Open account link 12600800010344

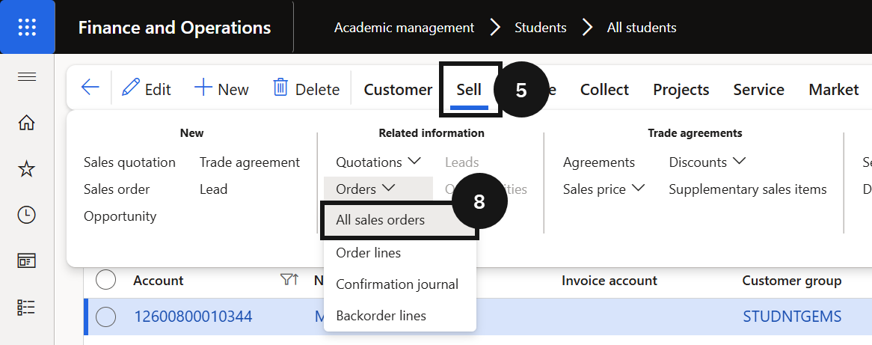(x=193, y=317)
